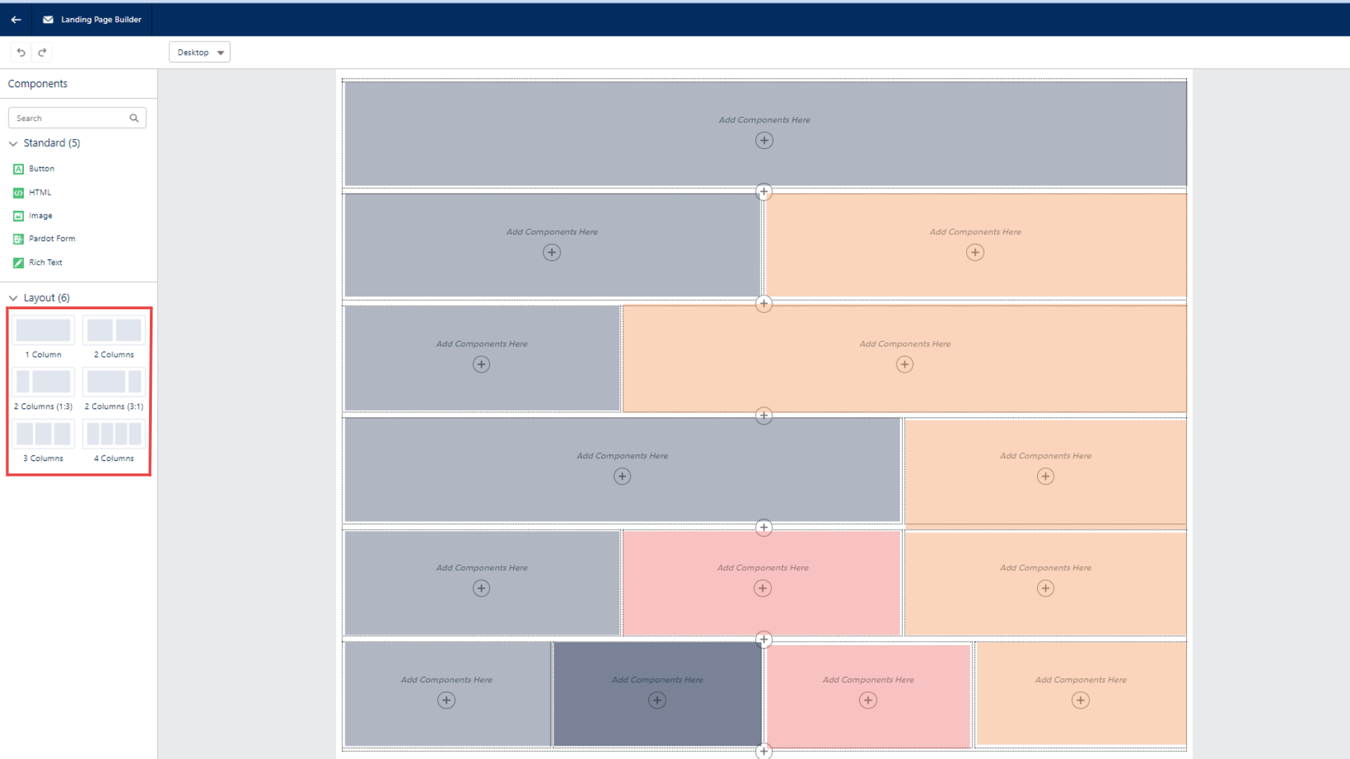The image size is (1350, 759).
Task: Undo the last action
Action: (x=21, y=52)
